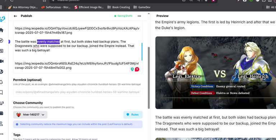Viewport: 276px width, 140px height.
Task: Open the premium lion badge sidebar icon
Action: 1,103
